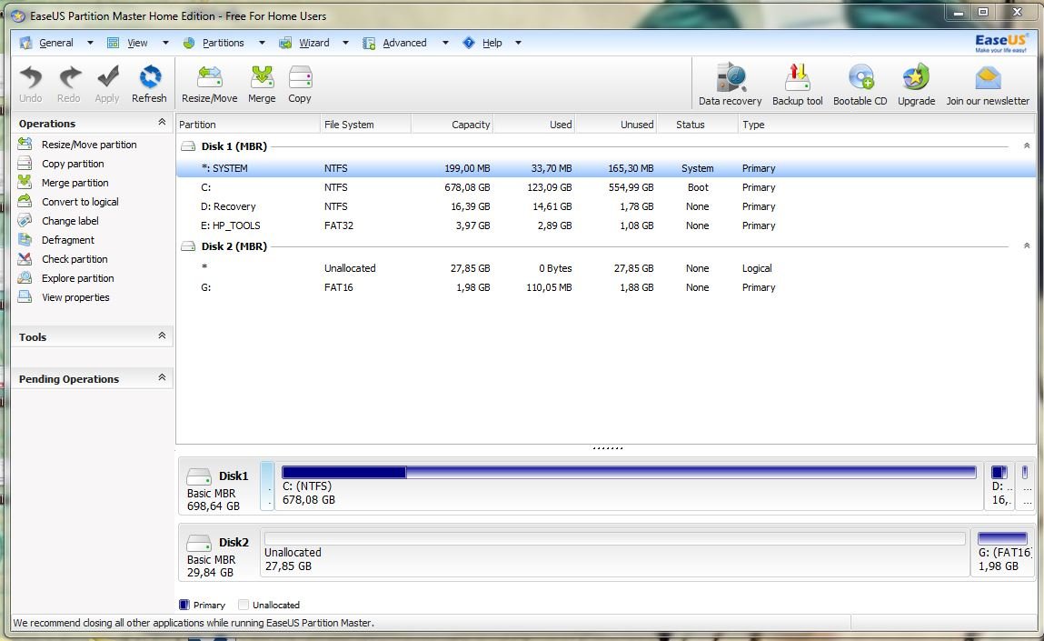Open Explore partition
This screenshot has width=1044, height=641.
coord(78,278)
